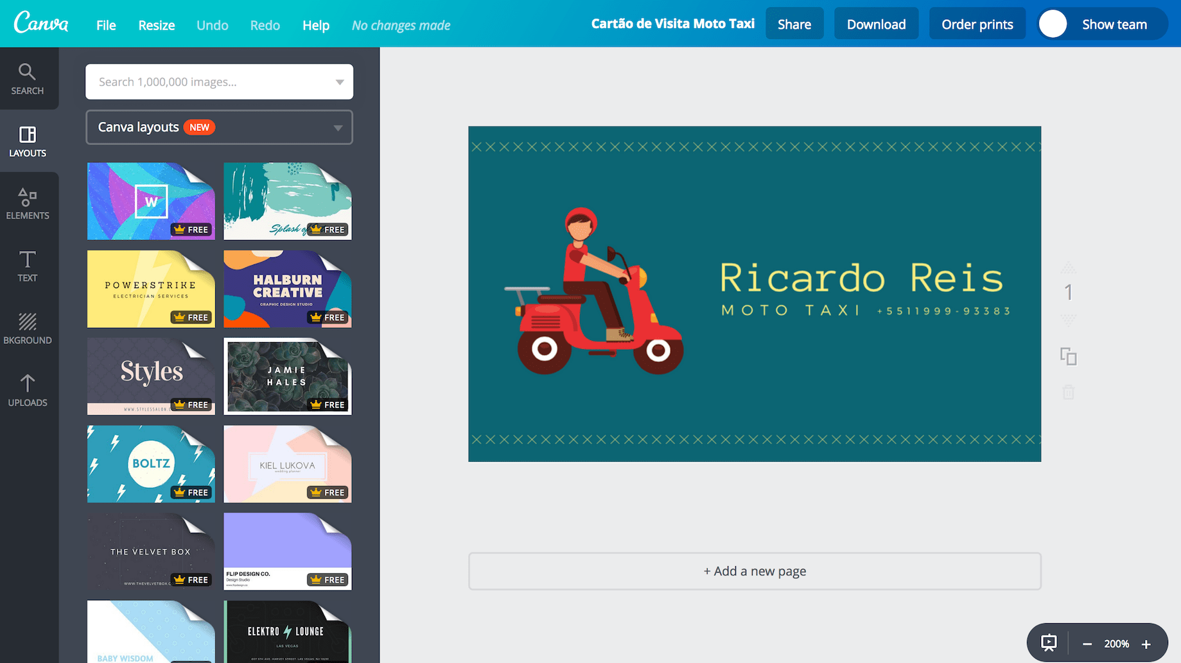Select the red scooter rider illustration

point(594,291)
